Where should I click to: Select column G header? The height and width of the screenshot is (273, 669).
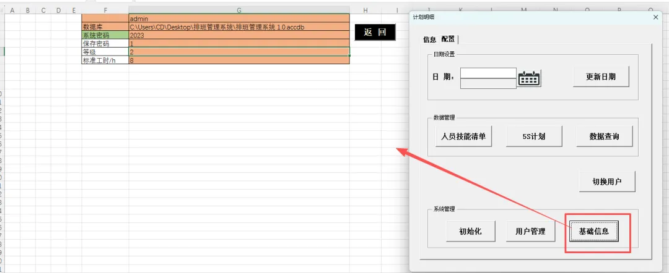[x=239, y=10]
